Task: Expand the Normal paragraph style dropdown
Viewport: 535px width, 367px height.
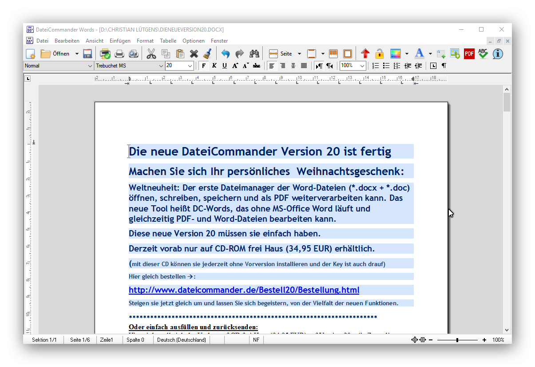Action: click(x=90, y=66)
